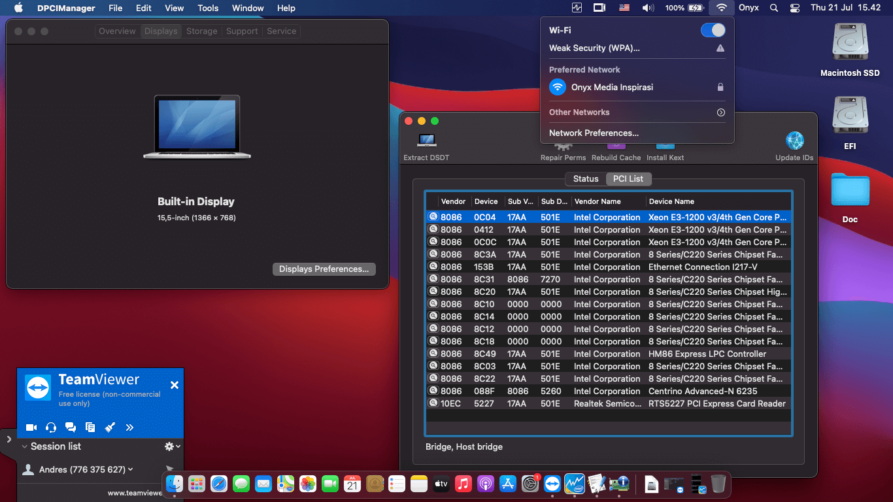The height and width of the screenshot is (502, 893).
Task: Sort the PCI list by Vendor Name column
Action: pos(597,201)
